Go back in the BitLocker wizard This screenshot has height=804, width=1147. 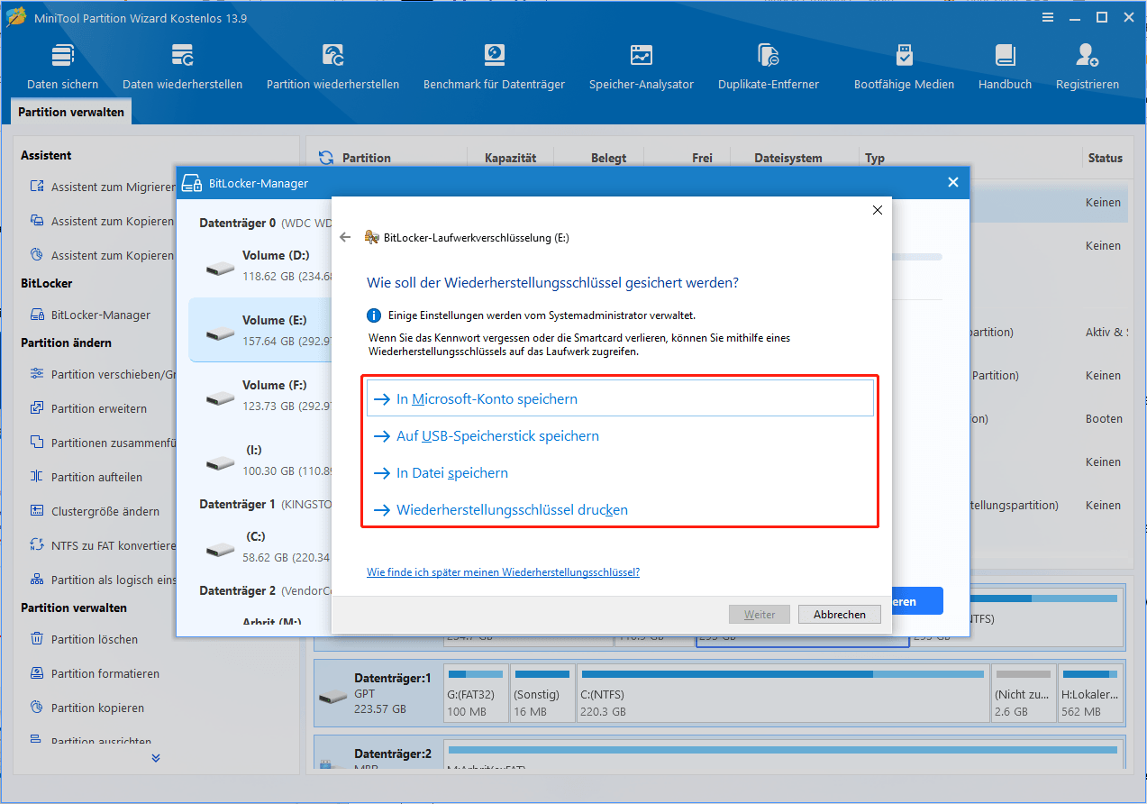pyautogui.click(x=345, y=238)
